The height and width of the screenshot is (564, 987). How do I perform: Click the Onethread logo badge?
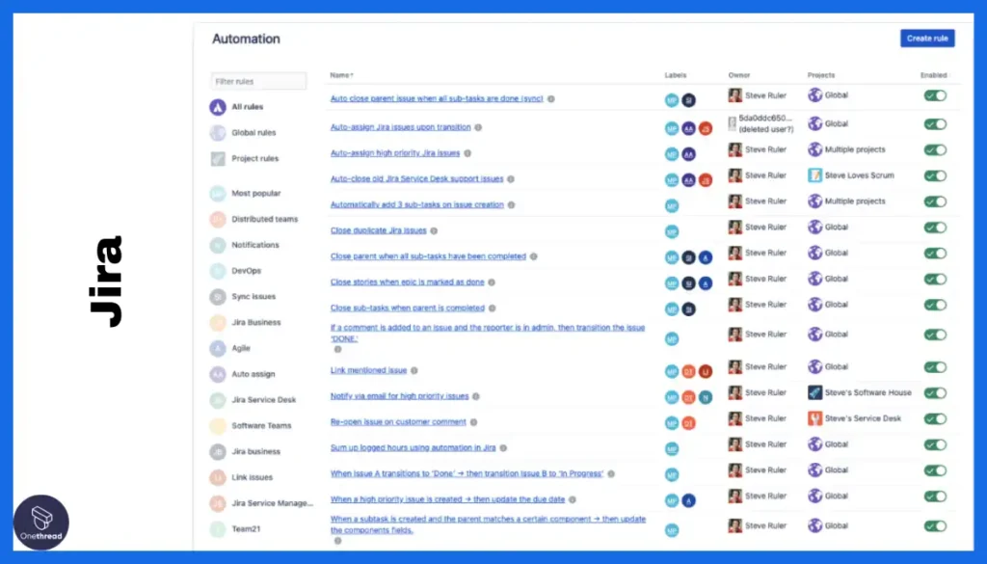coord(40,523)
